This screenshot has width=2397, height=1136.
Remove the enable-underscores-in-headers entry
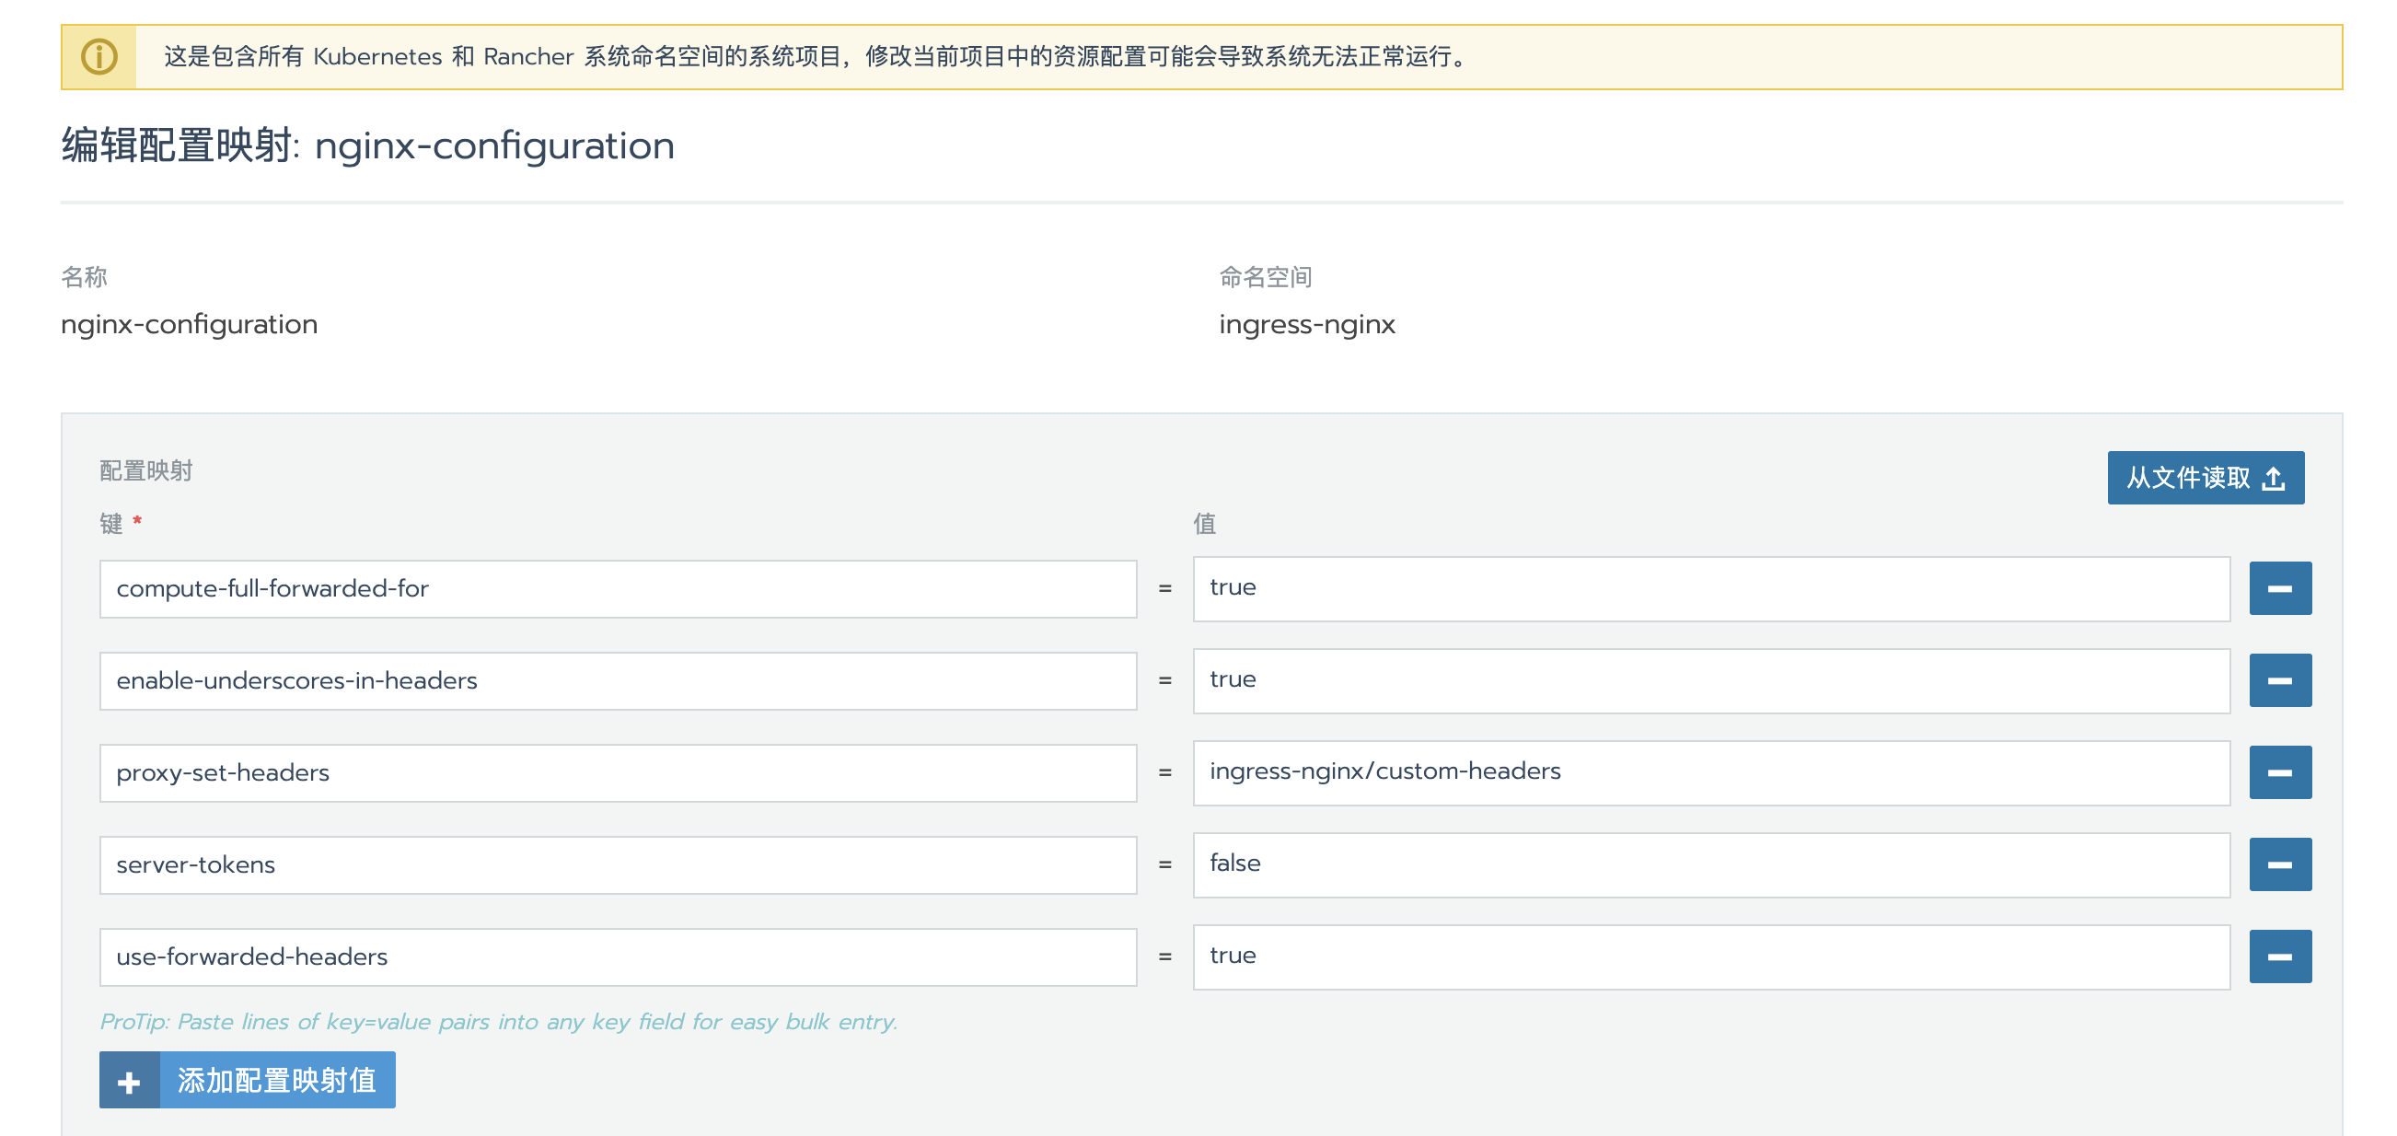coord(2280,680)
